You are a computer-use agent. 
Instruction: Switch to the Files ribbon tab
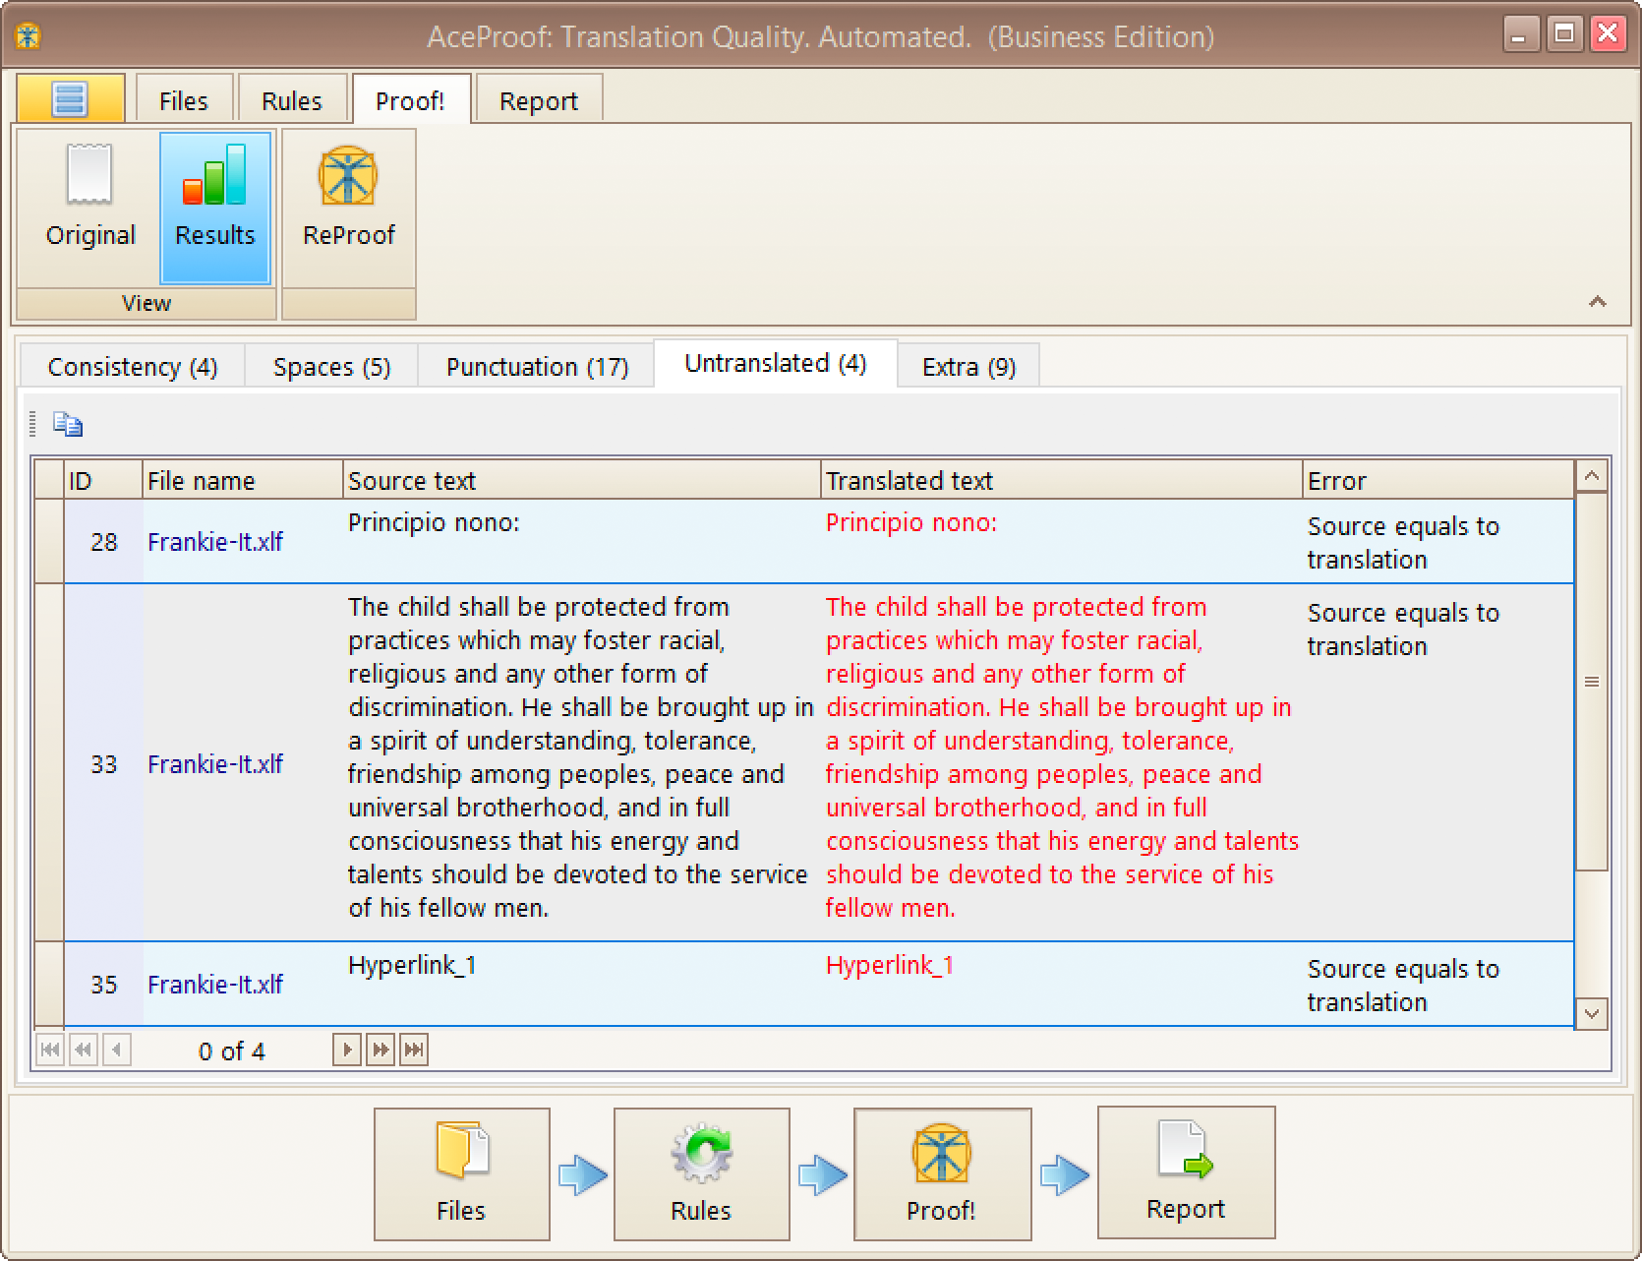[183, 100]
